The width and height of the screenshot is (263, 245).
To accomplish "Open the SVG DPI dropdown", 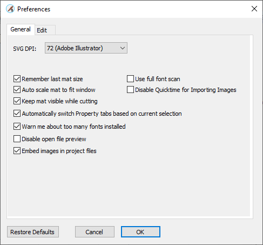I will click(x=86, y=48).
